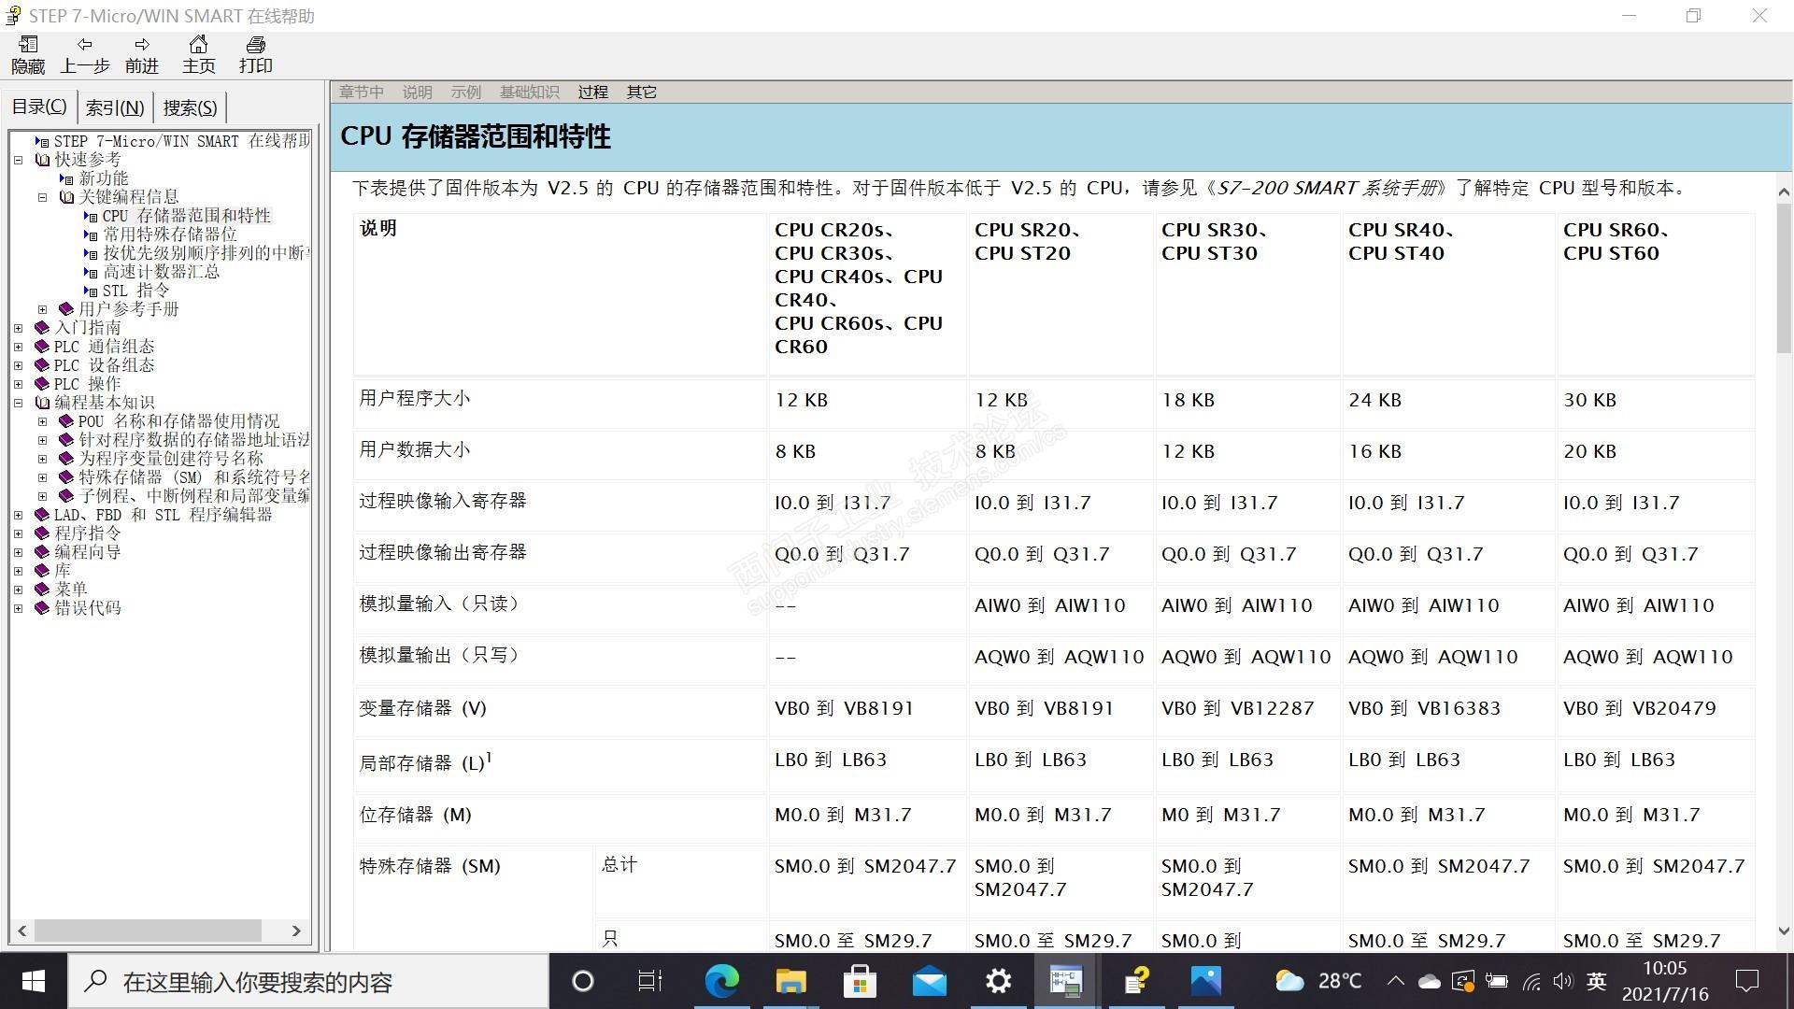Click the Print (打印) icon

coord(255,45)
